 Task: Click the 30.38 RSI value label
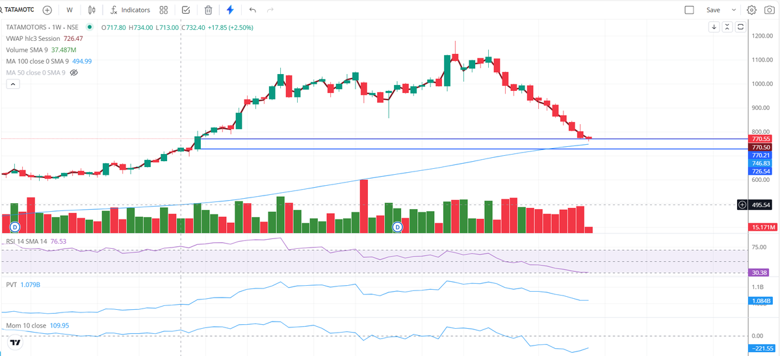point(760,273)
